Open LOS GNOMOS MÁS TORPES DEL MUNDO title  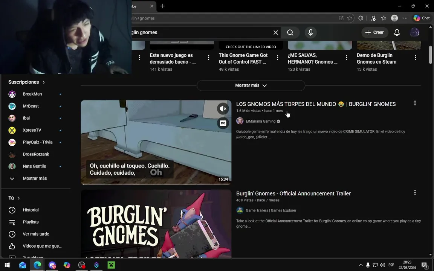(316, 104)
